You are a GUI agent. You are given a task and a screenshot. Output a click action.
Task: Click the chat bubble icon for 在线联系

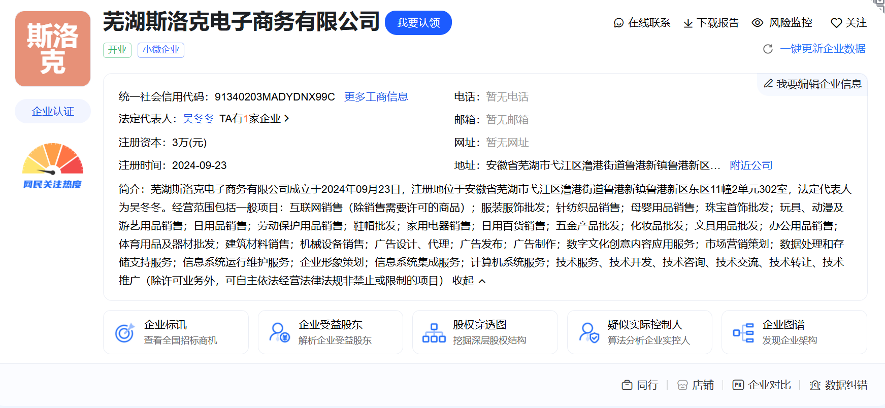click(618, 23)
